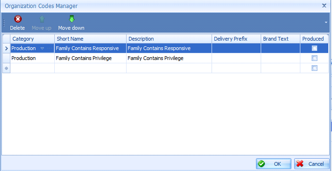
Task: Click Delivery Prefix cell of Family Contains Privilege row
Action: [237, 58]
